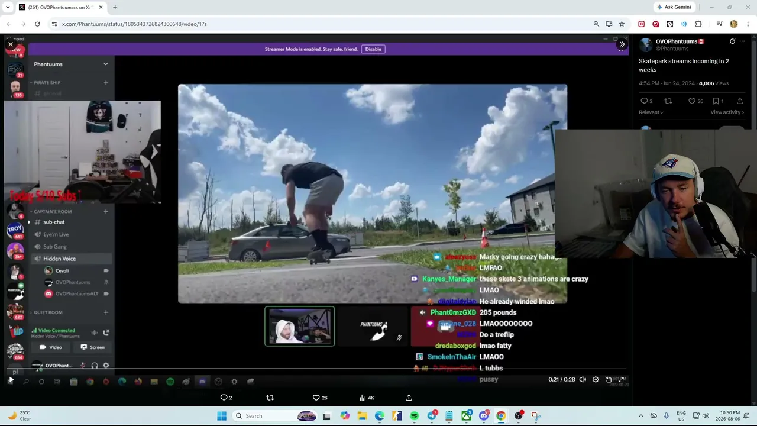757x426 pixels.
Task: Close the X media viewer
Action: tap(11, 44)
